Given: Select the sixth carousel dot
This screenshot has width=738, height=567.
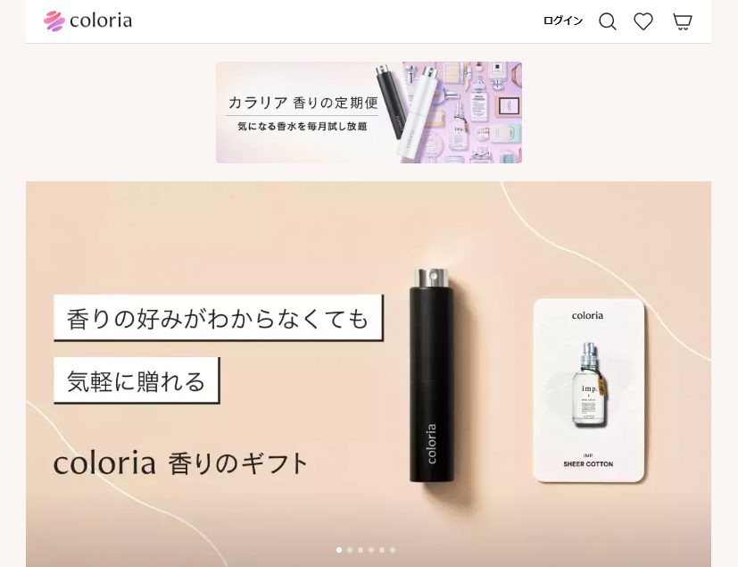Looking at the screenshot, I should pyautogui.click(x=393, y=549).
